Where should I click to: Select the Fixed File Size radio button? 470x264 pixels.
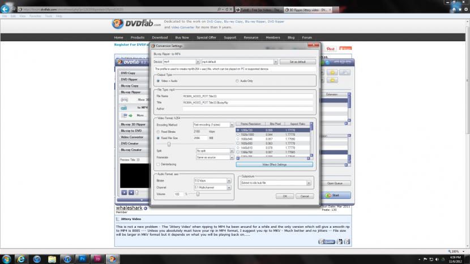(158, 138)
